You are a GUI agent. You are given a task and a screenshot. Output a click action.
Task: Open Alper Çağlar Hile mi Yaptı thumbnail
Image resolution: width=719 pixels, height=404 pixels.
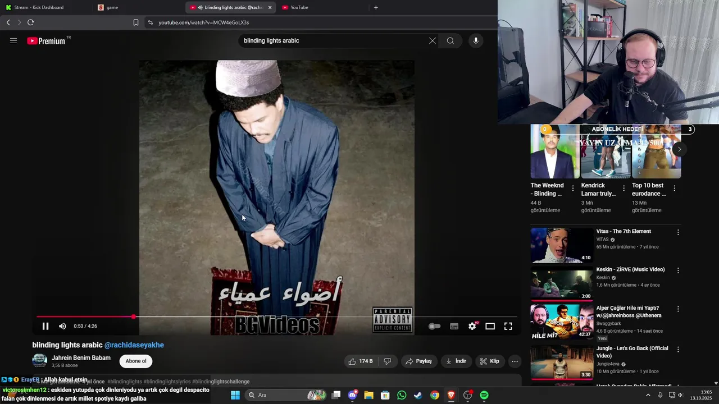click(x=562, y=322)
